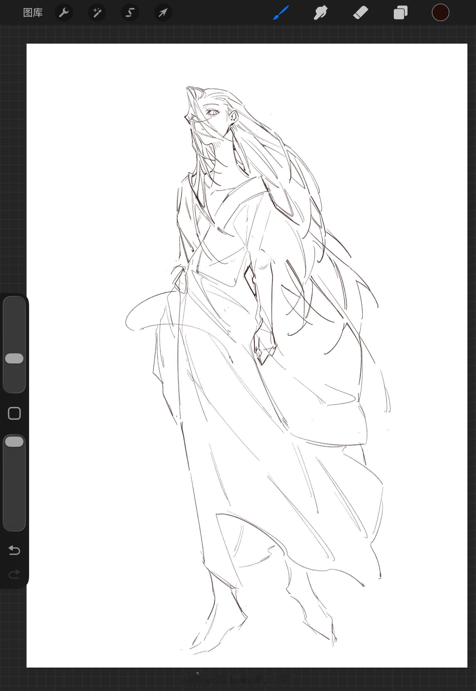Viewport: 476px width, 691px height.
Task: Open the Actions wrench menu
Action: (64, 13)
